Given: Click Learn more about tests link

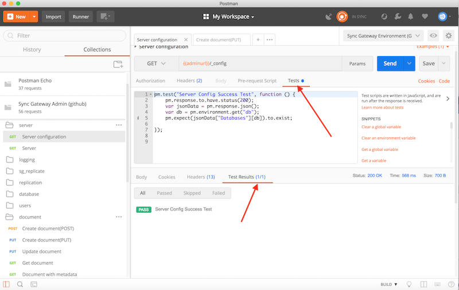Looking at the screenshot, I should tap(382, 108).
